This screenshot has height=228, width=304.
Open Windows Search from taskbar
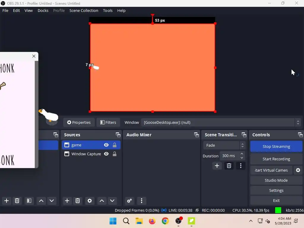126,221
